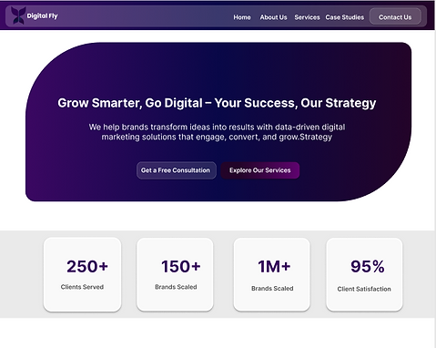Click the Clients Served label

(x=82, y=287)
